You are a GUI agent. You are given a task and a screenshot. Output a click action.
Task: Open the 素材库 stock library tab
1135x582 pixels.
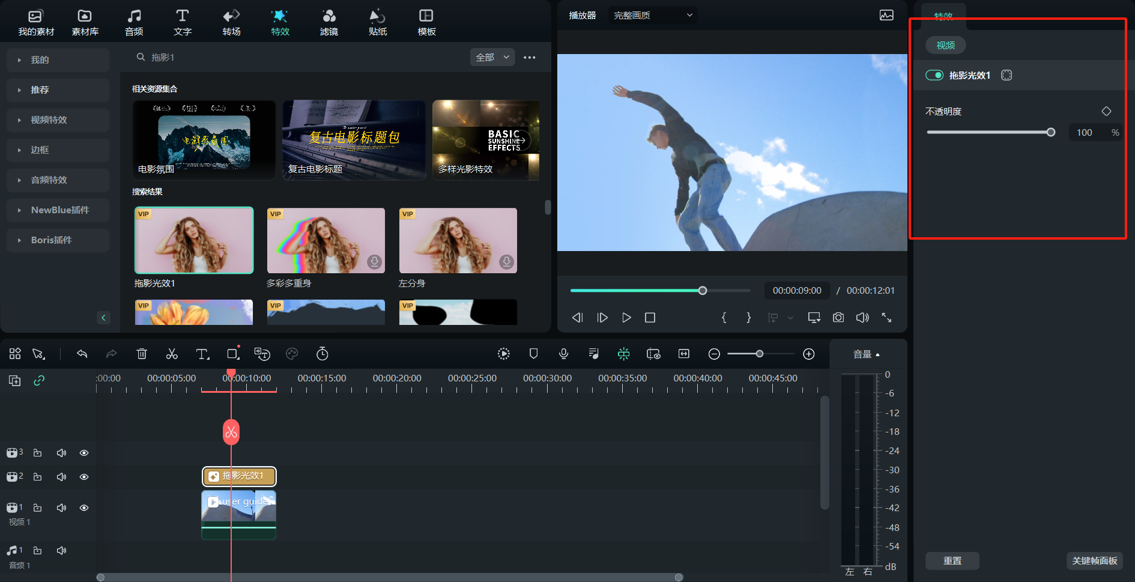(85, 22)
